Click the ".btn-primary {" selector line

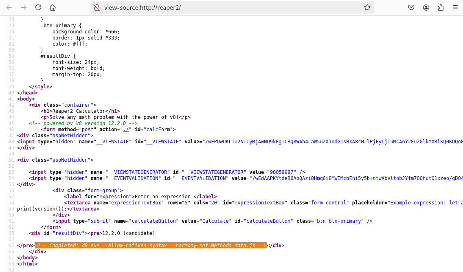tap(61, 25)
